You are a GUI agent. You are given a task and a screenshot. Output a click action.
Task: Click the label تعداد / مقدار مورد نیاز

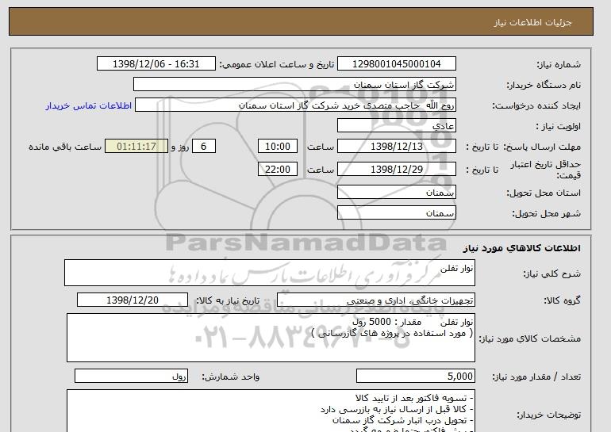[x=536, y=377]
